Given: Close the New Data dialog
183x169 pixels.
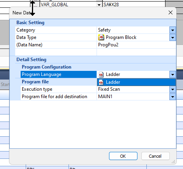Looking at the screenshot, I should (171, 12).
